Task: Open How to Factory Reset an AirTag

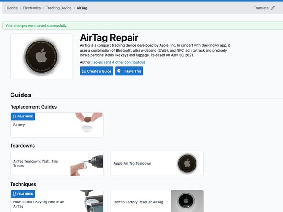Action: point(138,202)
